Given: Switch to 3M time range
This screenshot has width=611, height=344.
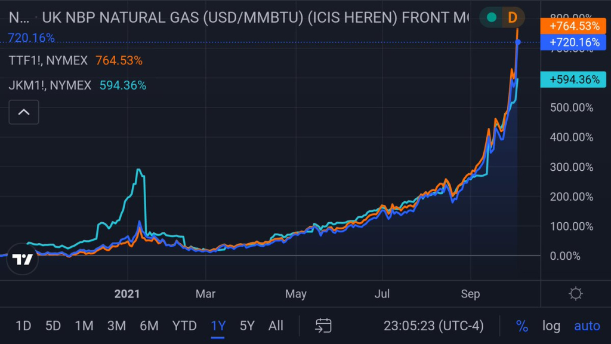Looking at the screenshot, I should point(116,325).
